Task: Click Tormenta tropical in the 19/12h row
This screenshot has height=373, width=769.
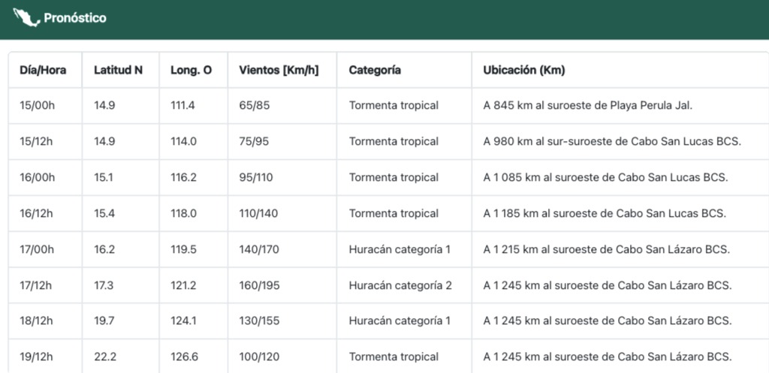Action: [x=394, y=356]
